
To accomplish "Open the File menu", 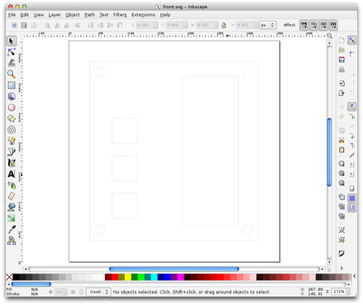I will [12, 15].
